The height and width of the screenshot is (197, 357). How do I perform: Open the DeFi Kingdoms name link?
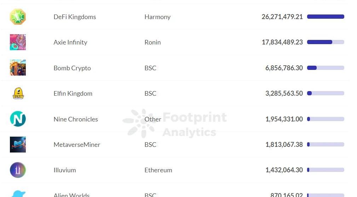point(75,17)
